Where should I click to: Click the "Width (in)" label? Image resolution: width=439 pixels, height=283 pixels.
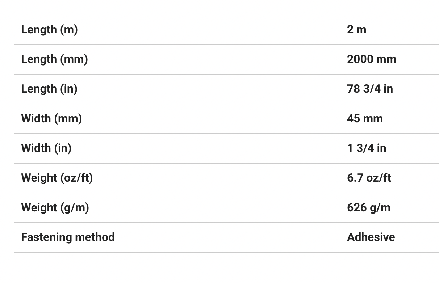click(x=46, y=148)
